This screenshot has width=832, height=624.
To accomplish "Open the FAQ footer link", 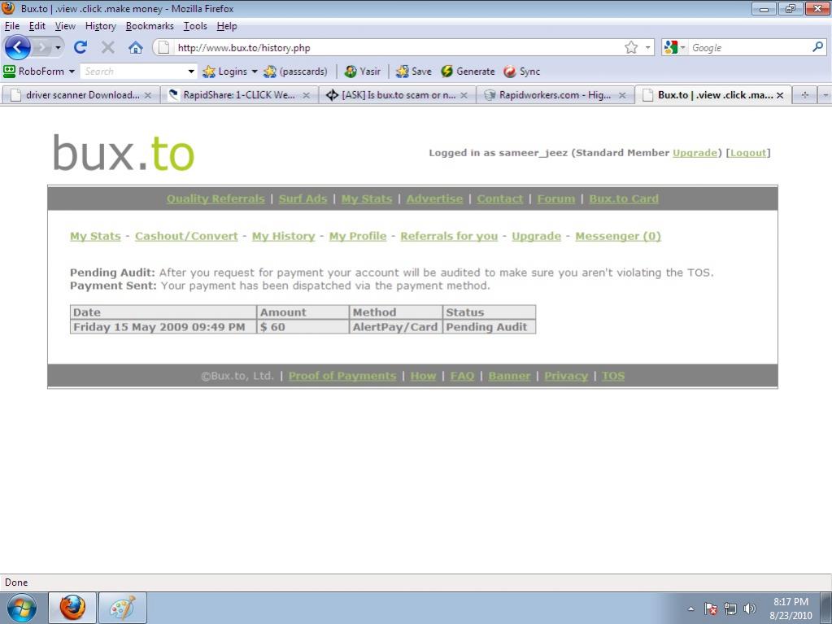I will coord(462,376).
